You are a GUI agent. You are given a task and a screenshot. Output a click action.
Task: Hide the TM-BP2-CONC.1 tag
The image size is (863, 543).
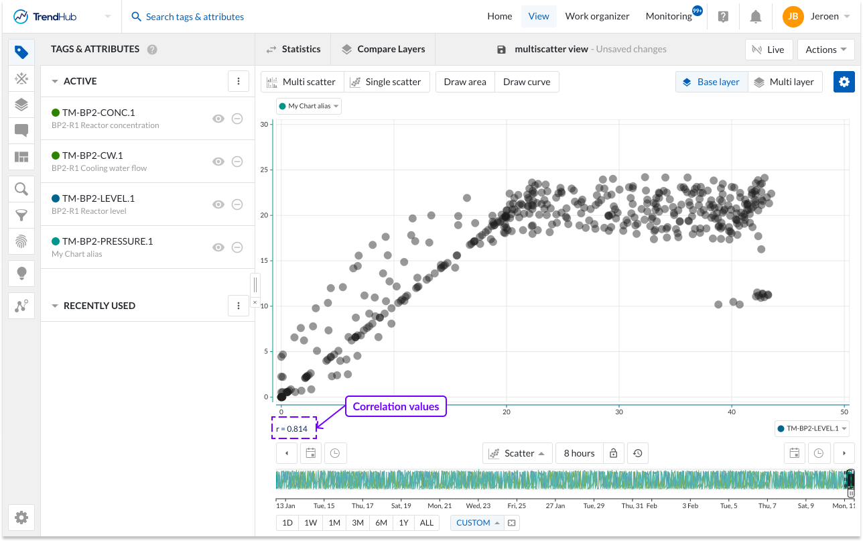click(218, 119)
